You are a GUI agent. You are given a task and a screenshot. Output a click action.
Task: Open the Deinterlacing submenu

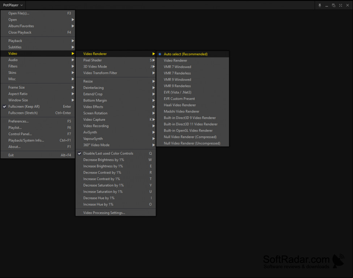pos(116,87)
